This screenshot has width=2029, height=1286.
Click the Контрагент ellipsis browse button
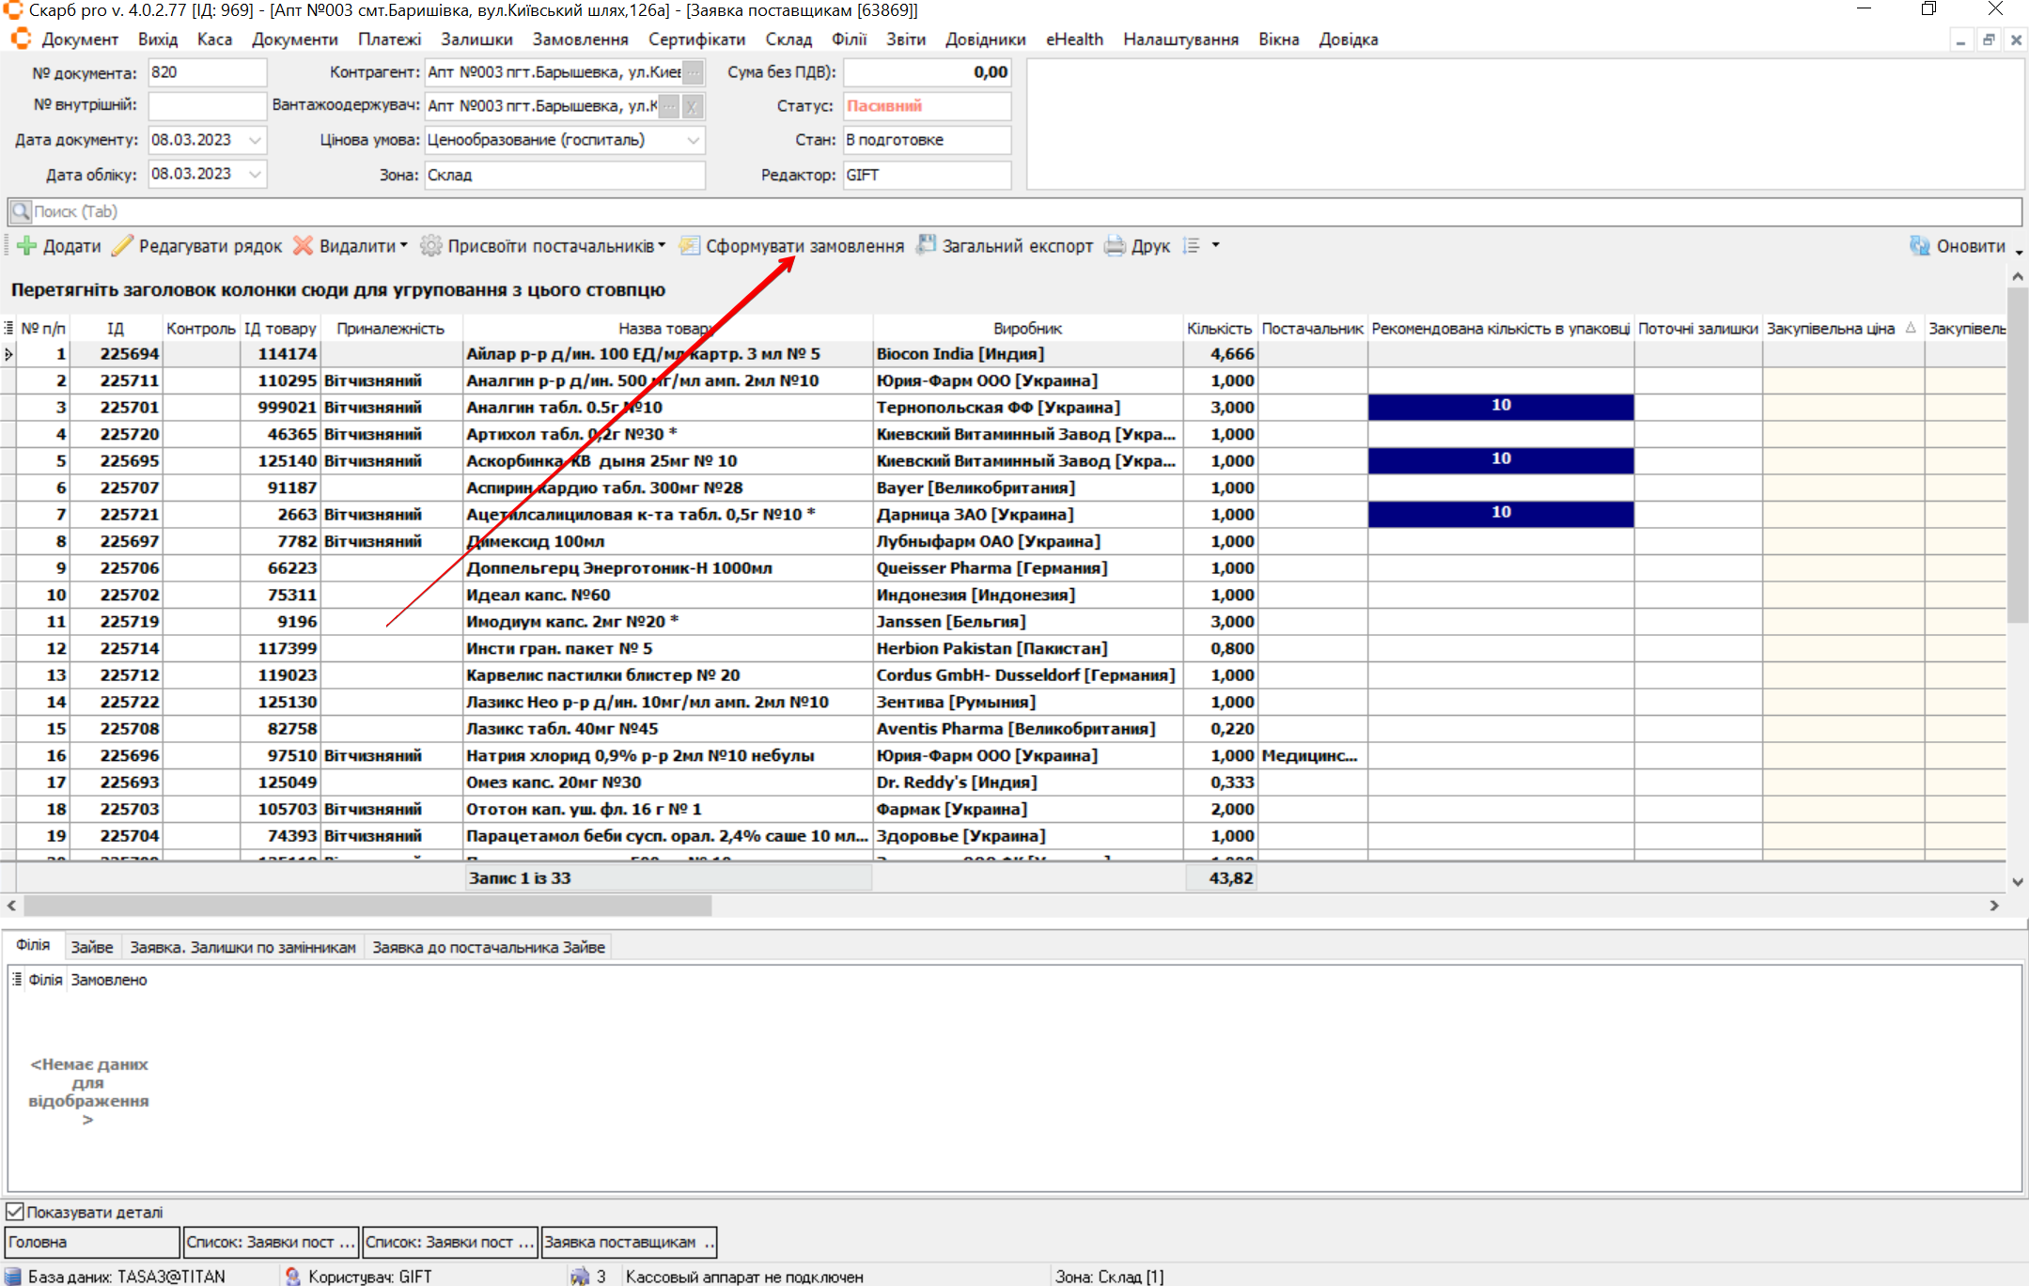693,72
